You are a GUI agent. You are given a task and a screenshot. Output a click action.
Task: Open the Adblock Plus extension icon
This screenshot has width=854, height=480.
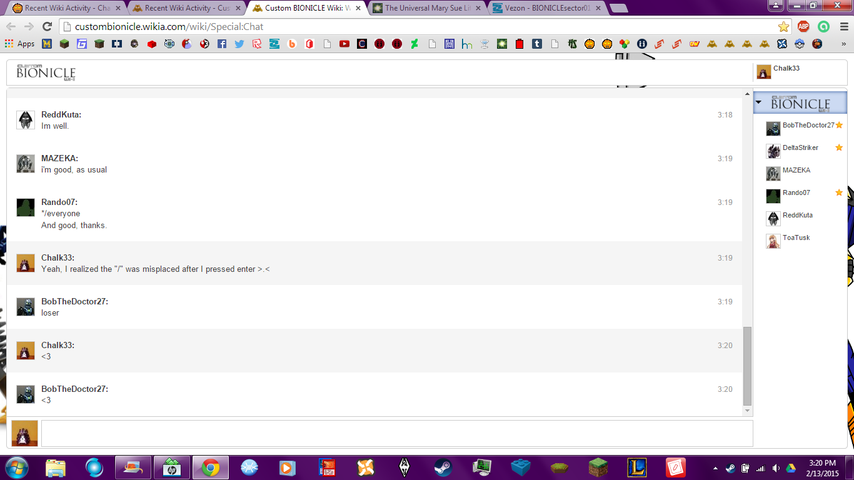click(803, 26)
